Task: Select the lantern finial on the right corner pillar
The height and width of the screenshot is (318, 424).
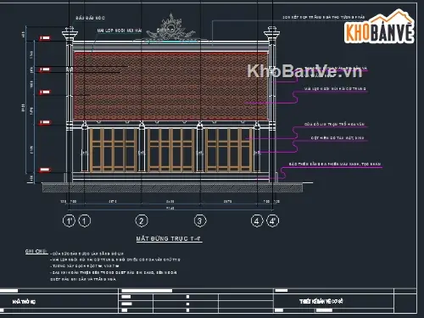Action: point(271,34)
